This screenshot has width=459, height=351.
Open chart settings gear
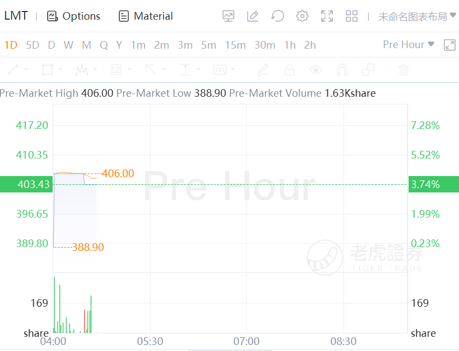302,16
